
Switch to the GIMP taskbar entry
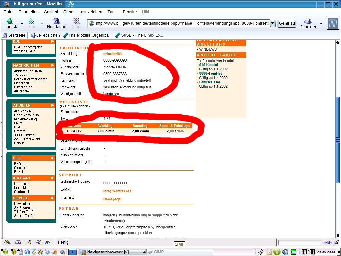[179, 252]
